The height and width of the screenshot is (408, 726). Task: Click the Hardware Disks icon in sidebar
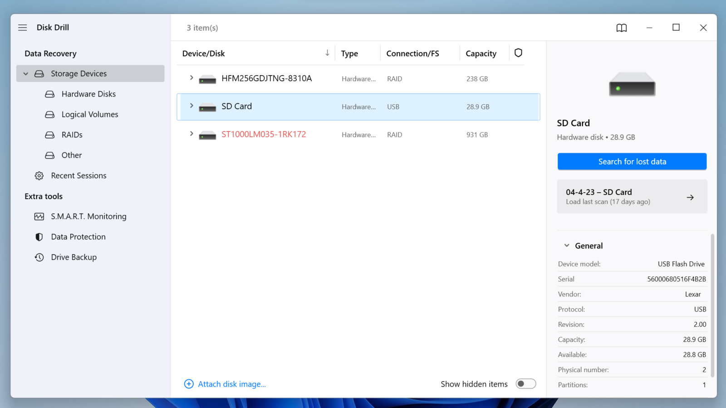(49, 94)
